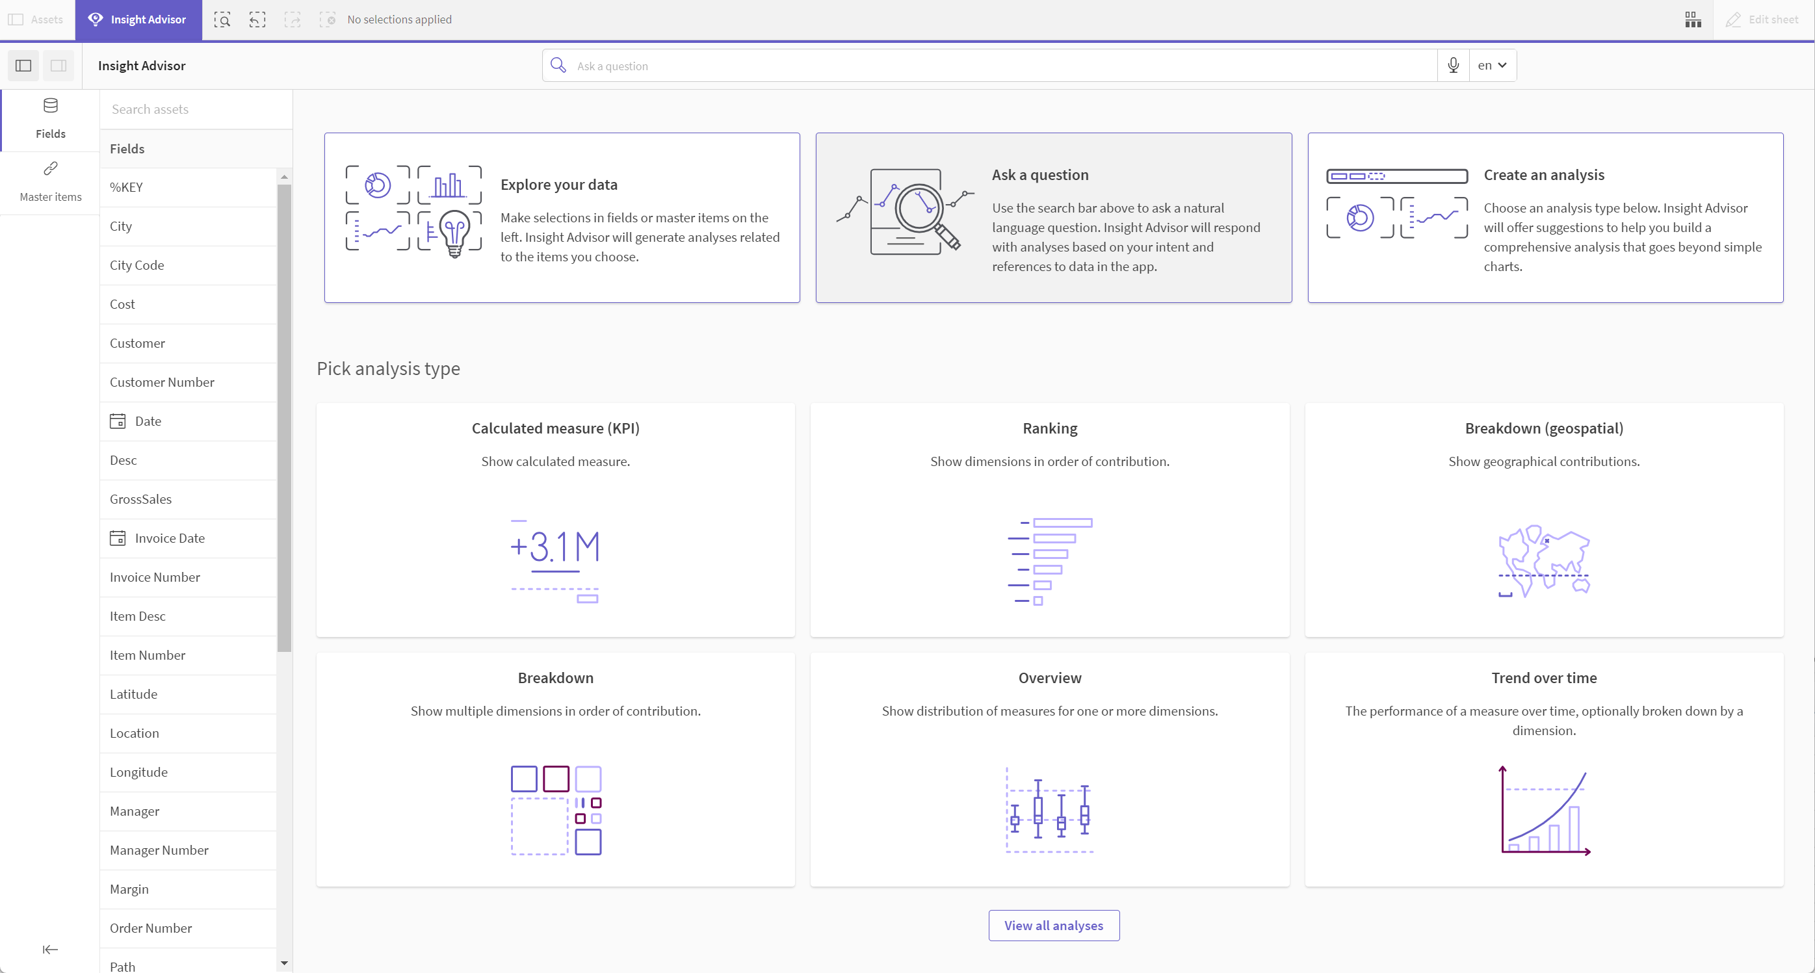Screen dimensions: 1815x973
Task: Click the View all analyses button
Action: tap(1052, 925)
